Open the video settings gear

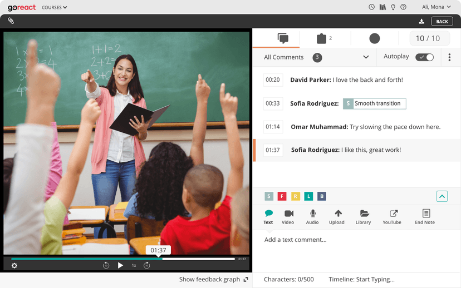point(14,265)
